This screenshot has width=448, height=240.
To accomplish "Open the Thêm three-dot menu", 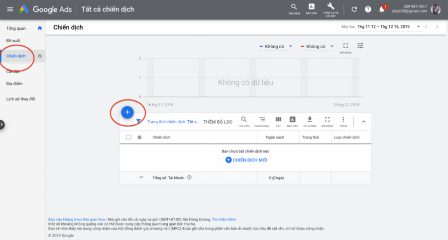I will pos(343,122).
